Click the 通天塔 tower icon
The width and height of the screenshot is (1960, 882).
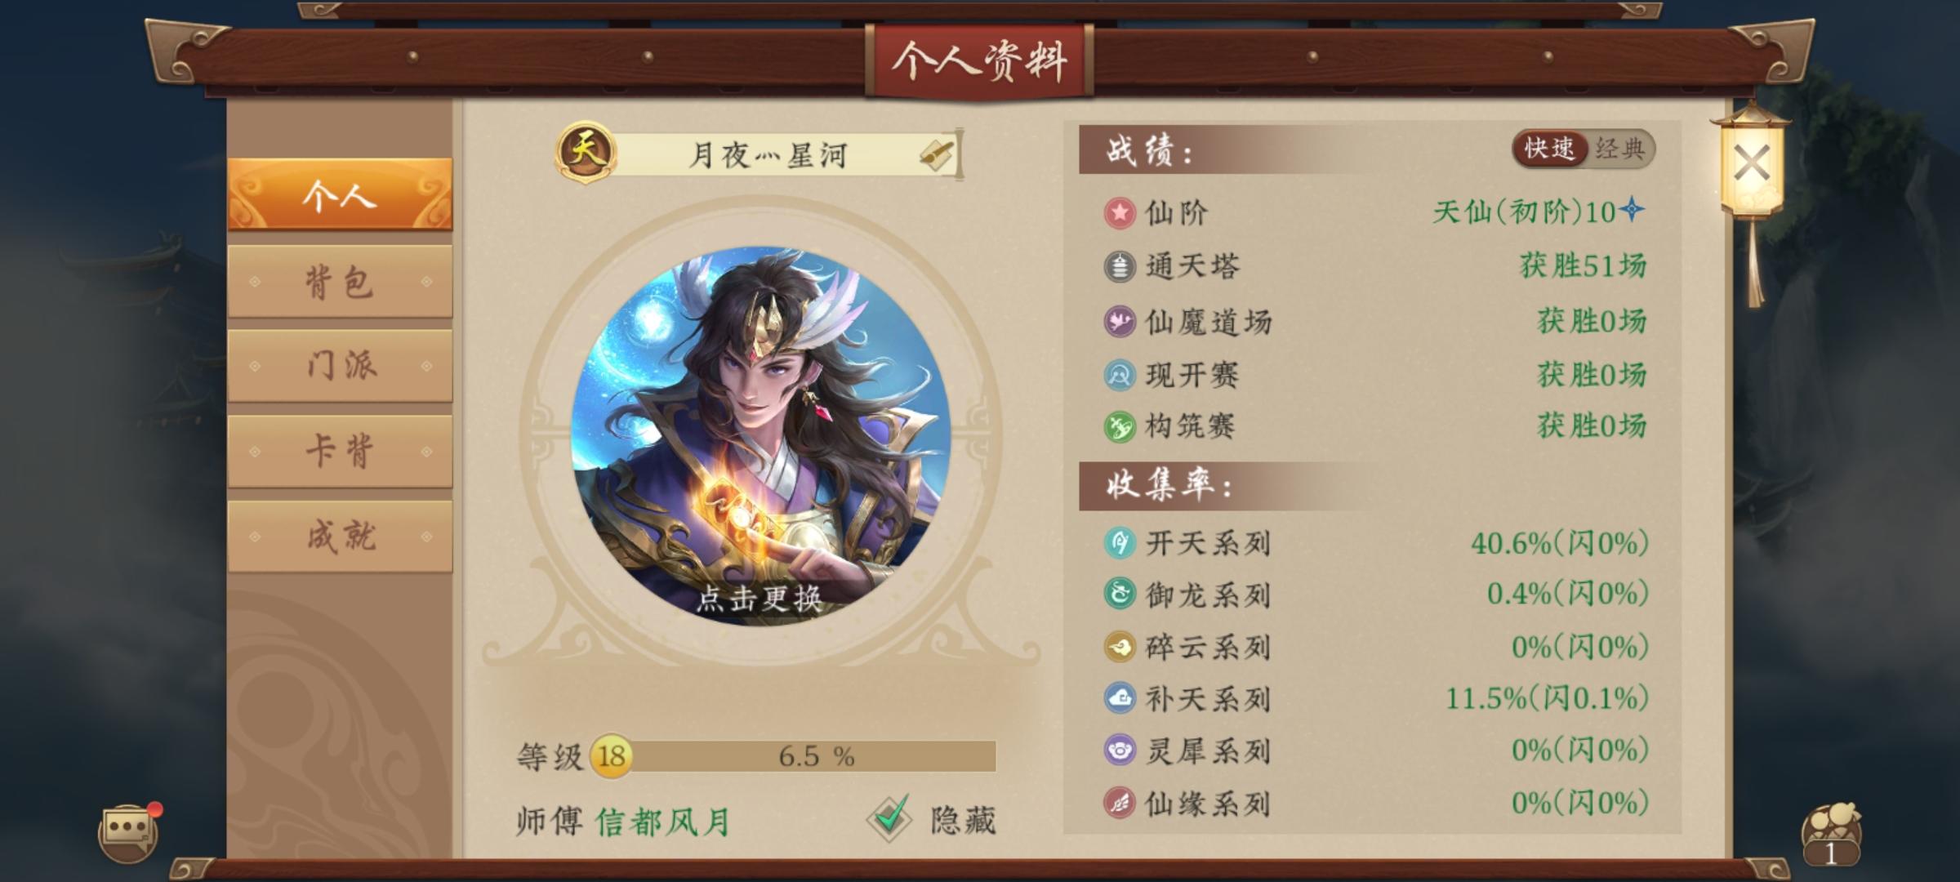[x=1119, y=266]
